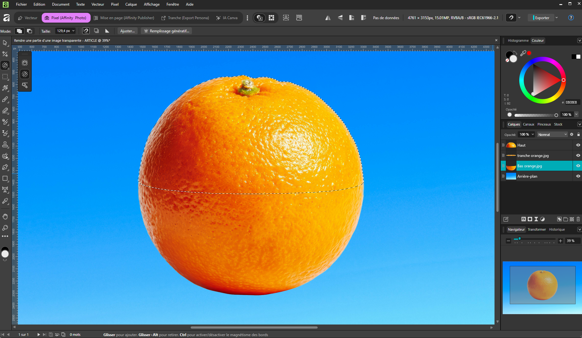Click the delete layer trash icon
The height and width of the screenshot is (338, 582).
(x=578, y=219)
